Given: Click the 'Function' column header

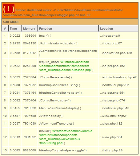Looking at the screenshot, I should 46,29.
